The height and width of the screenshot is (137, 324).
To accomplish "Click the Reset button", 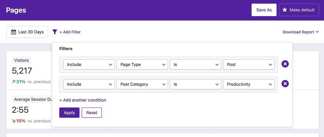I will click(92, 112).
